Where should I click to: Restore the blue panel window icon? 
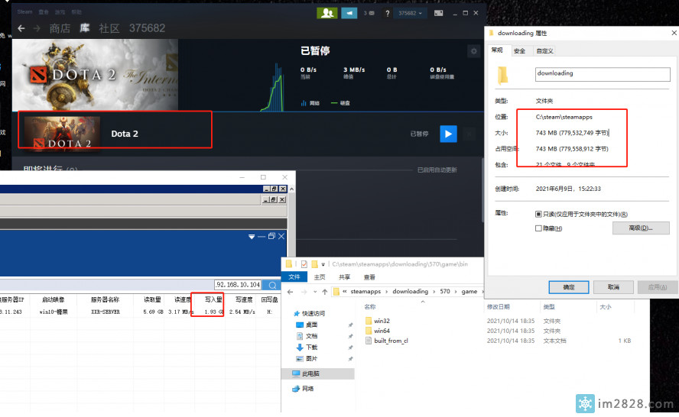(x=271, y=236)
